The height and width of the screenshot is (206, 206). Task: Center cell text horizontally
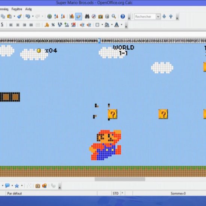(18, 25)
